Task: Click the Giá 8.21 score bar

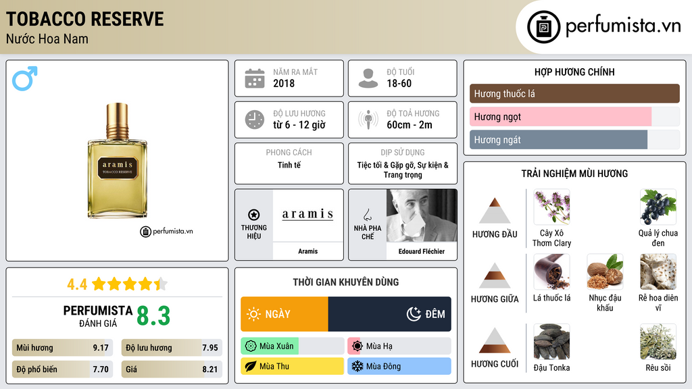Action: coord(172,369)
